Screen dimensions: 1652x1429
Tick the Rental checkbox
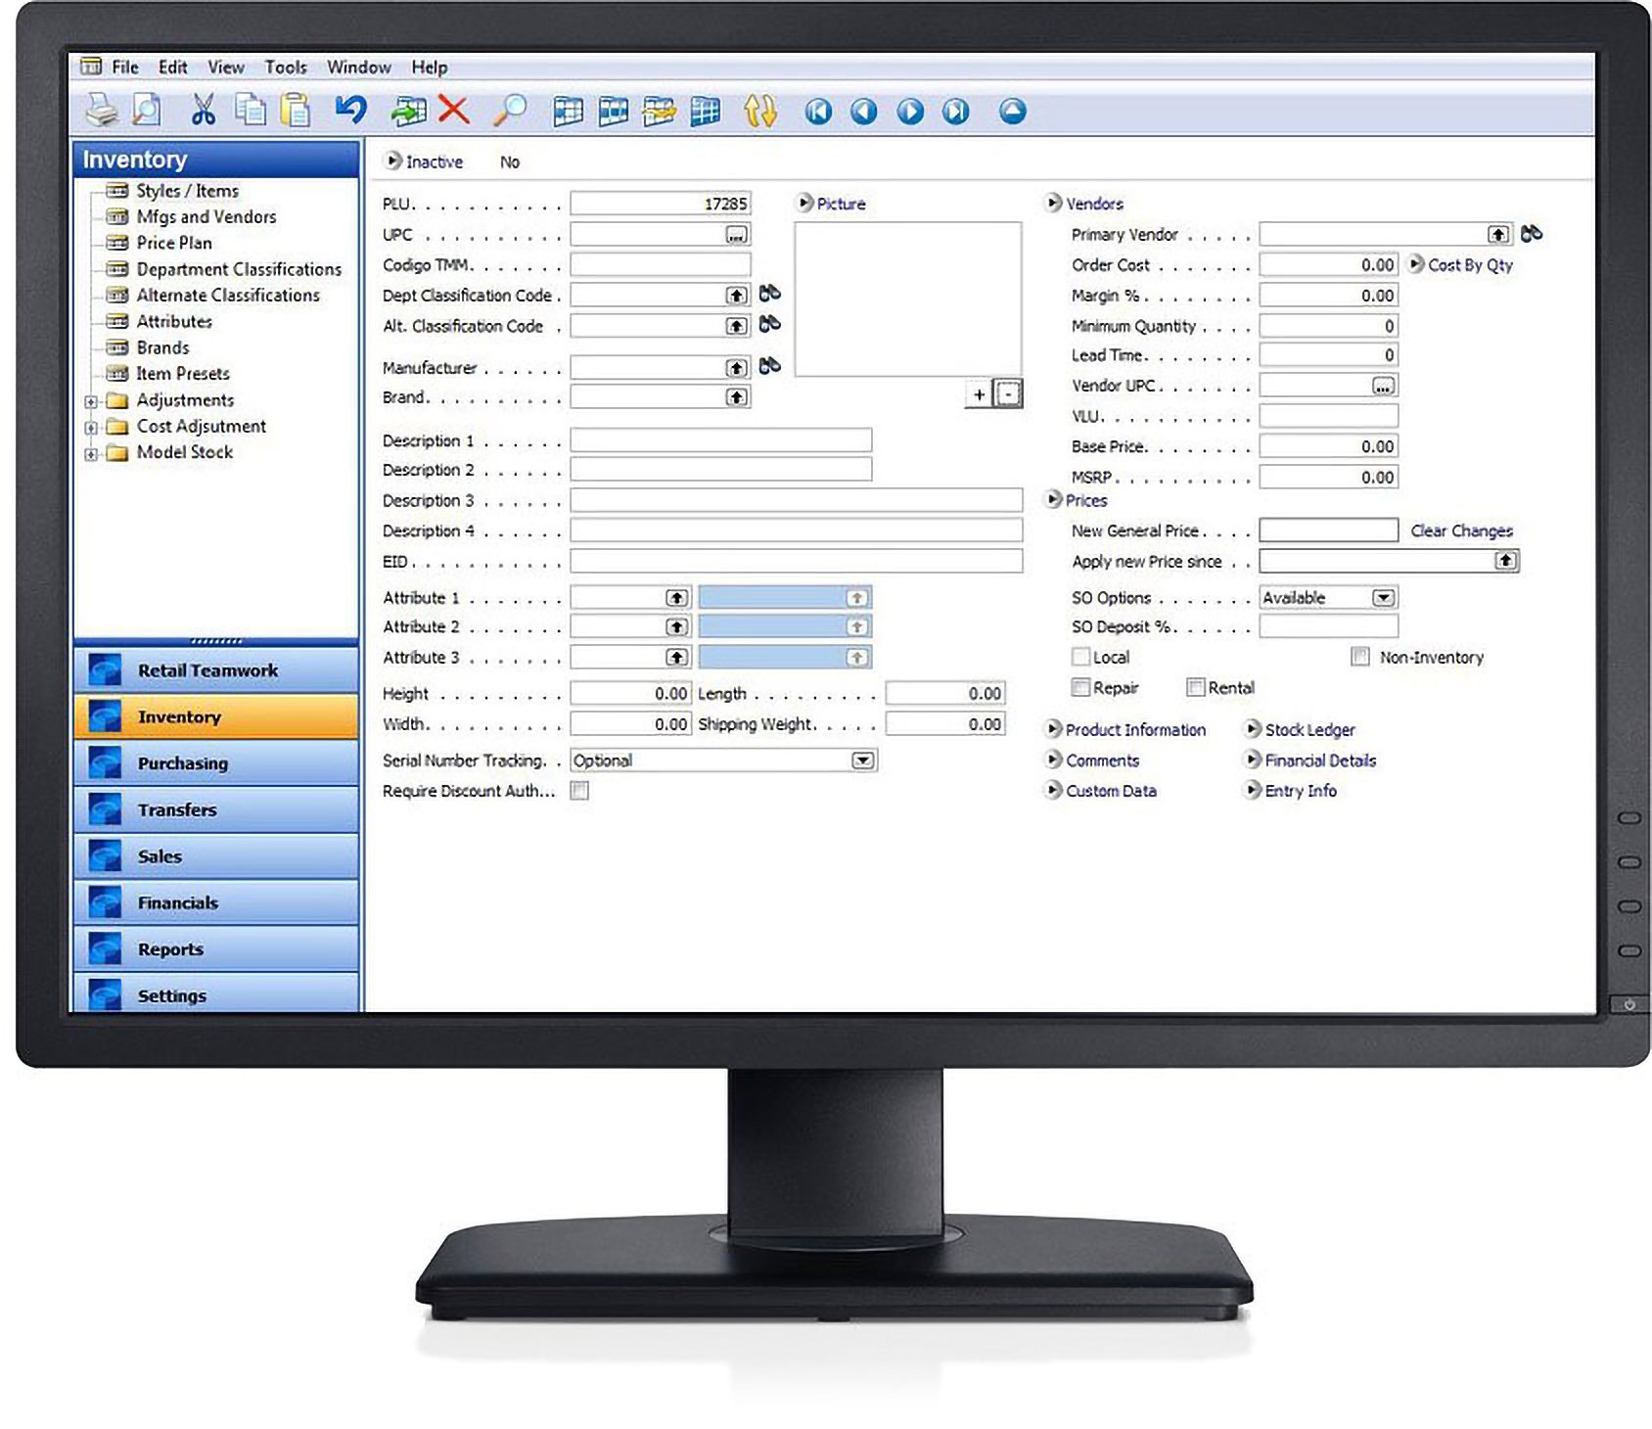1195,687
